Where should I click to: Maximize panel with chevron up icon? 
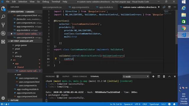[169, 77]
